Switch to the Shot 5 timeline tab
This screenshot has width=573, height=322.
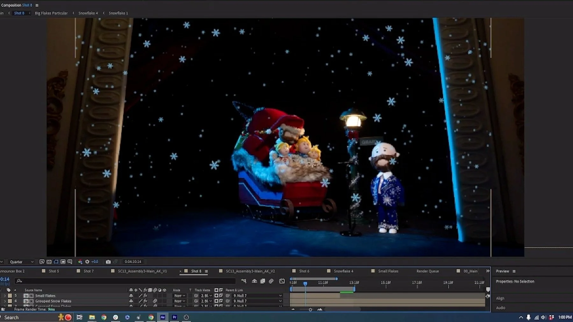(x=54, y=271)
